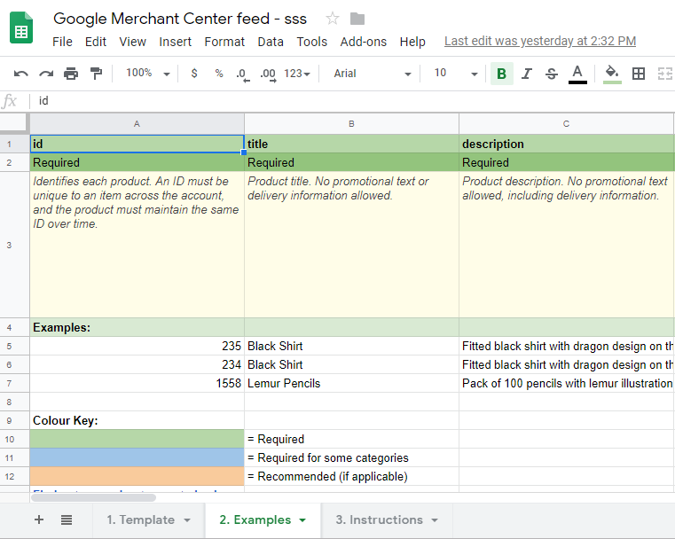This screenshot has width=675, height=539.
Task: Click the Undo icon
Action: point(20,74)
